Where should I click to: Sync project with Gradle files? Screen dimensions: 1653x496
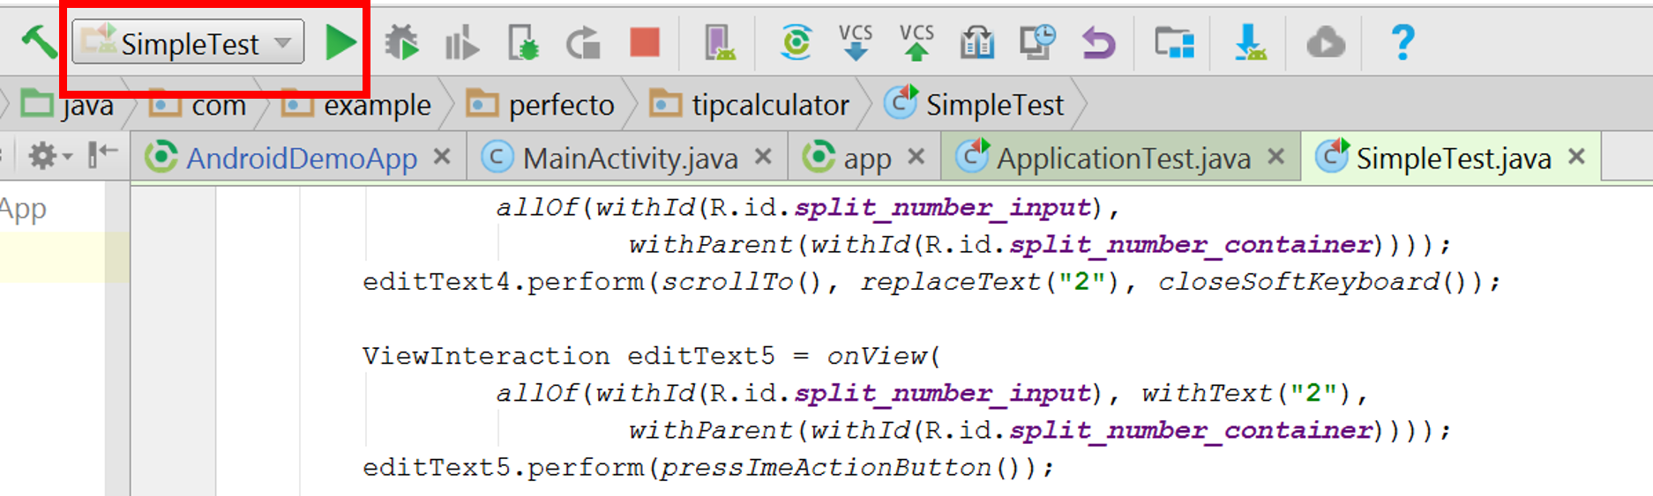coord(796,42)
